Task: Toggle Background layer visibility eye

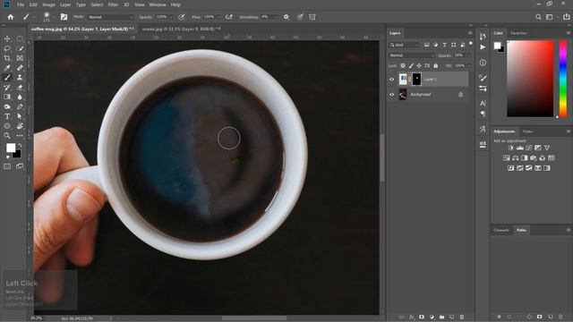Action: [x=391, y=95]
